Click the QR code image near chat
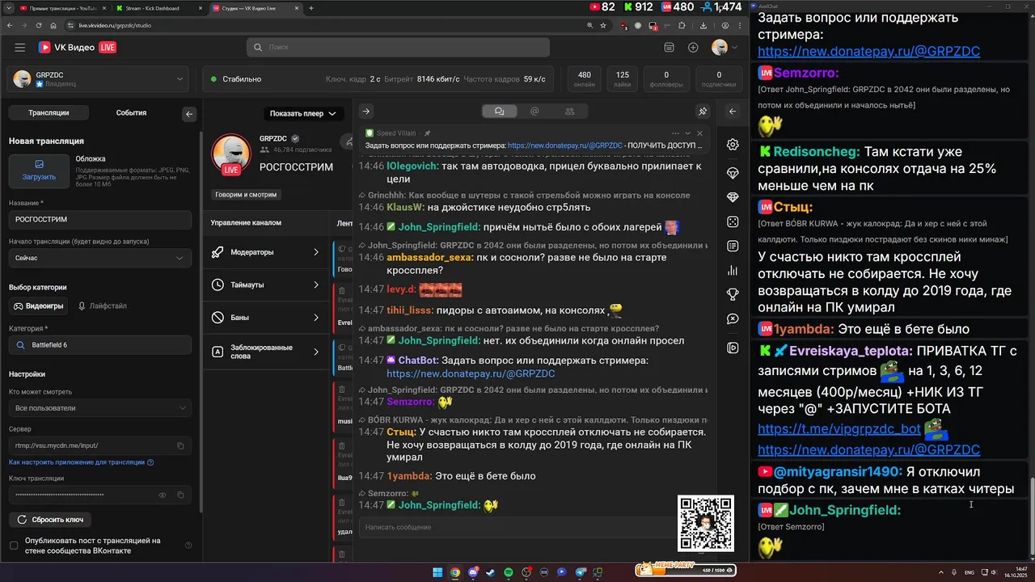 706,524
